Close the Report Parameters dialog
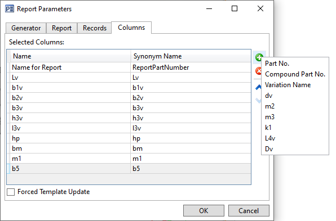 (260, 9)
